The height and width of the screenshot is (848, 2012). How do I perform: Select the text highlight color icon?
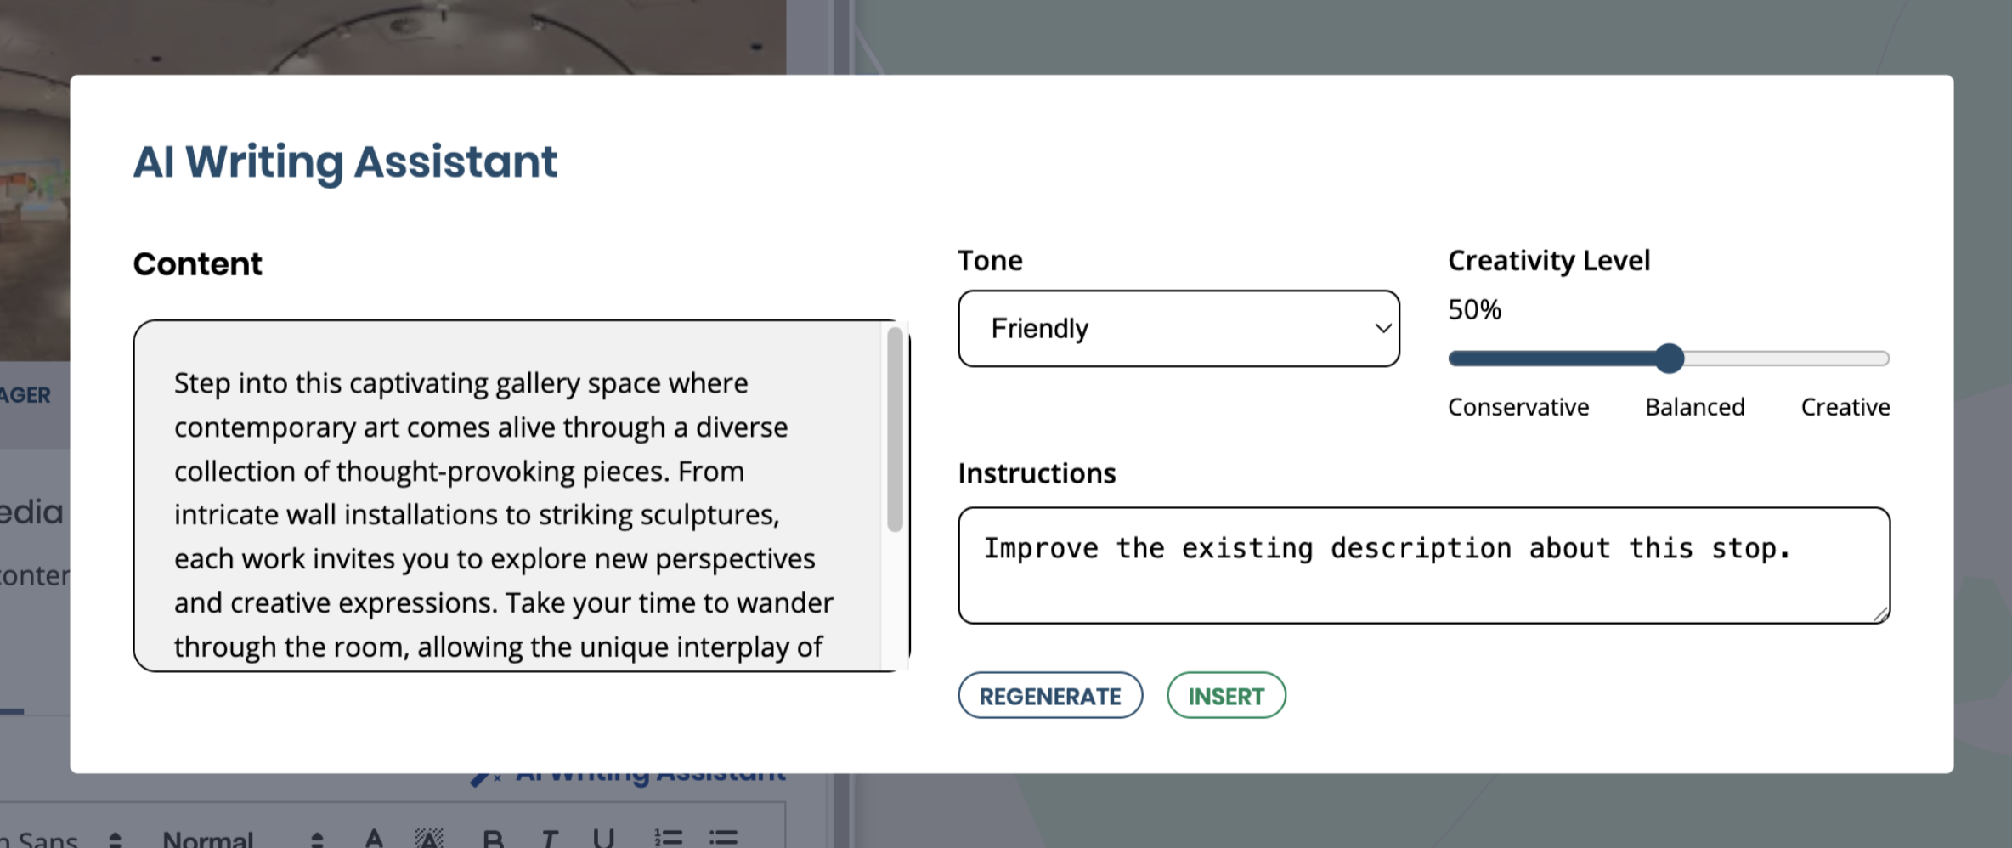429,838
